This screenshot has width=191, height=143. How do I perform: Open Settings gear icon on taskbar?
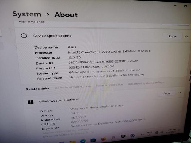pyautogui.click(x=133, y=135)
